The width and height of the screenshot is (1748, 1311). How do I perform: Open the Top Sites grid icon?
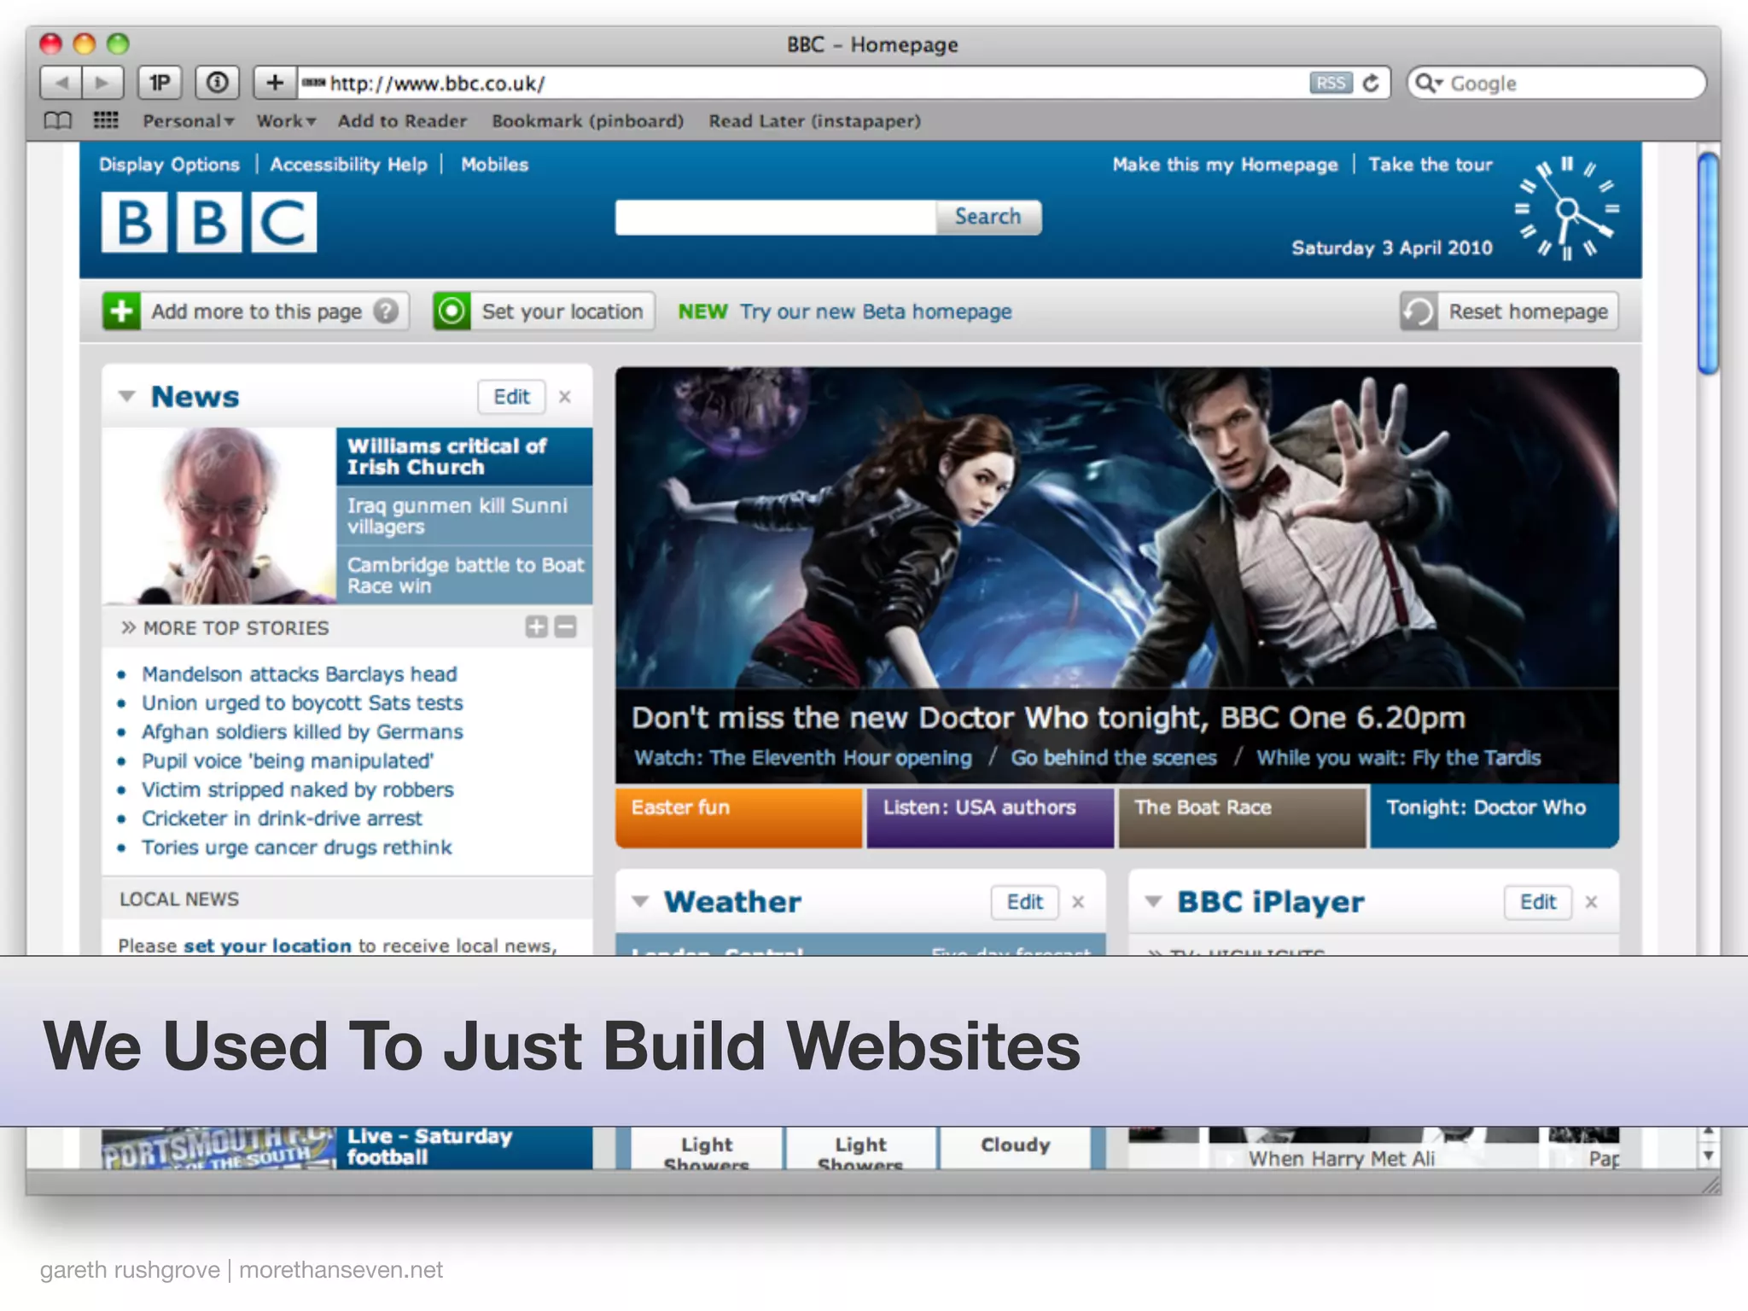106,120
